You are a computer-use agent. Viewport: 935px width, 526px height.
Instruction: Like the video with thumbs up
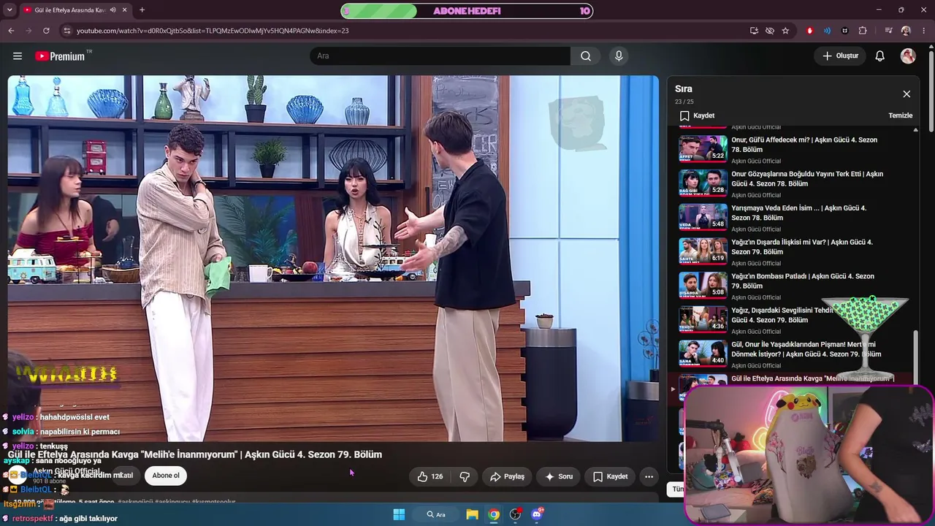point(430,476)
